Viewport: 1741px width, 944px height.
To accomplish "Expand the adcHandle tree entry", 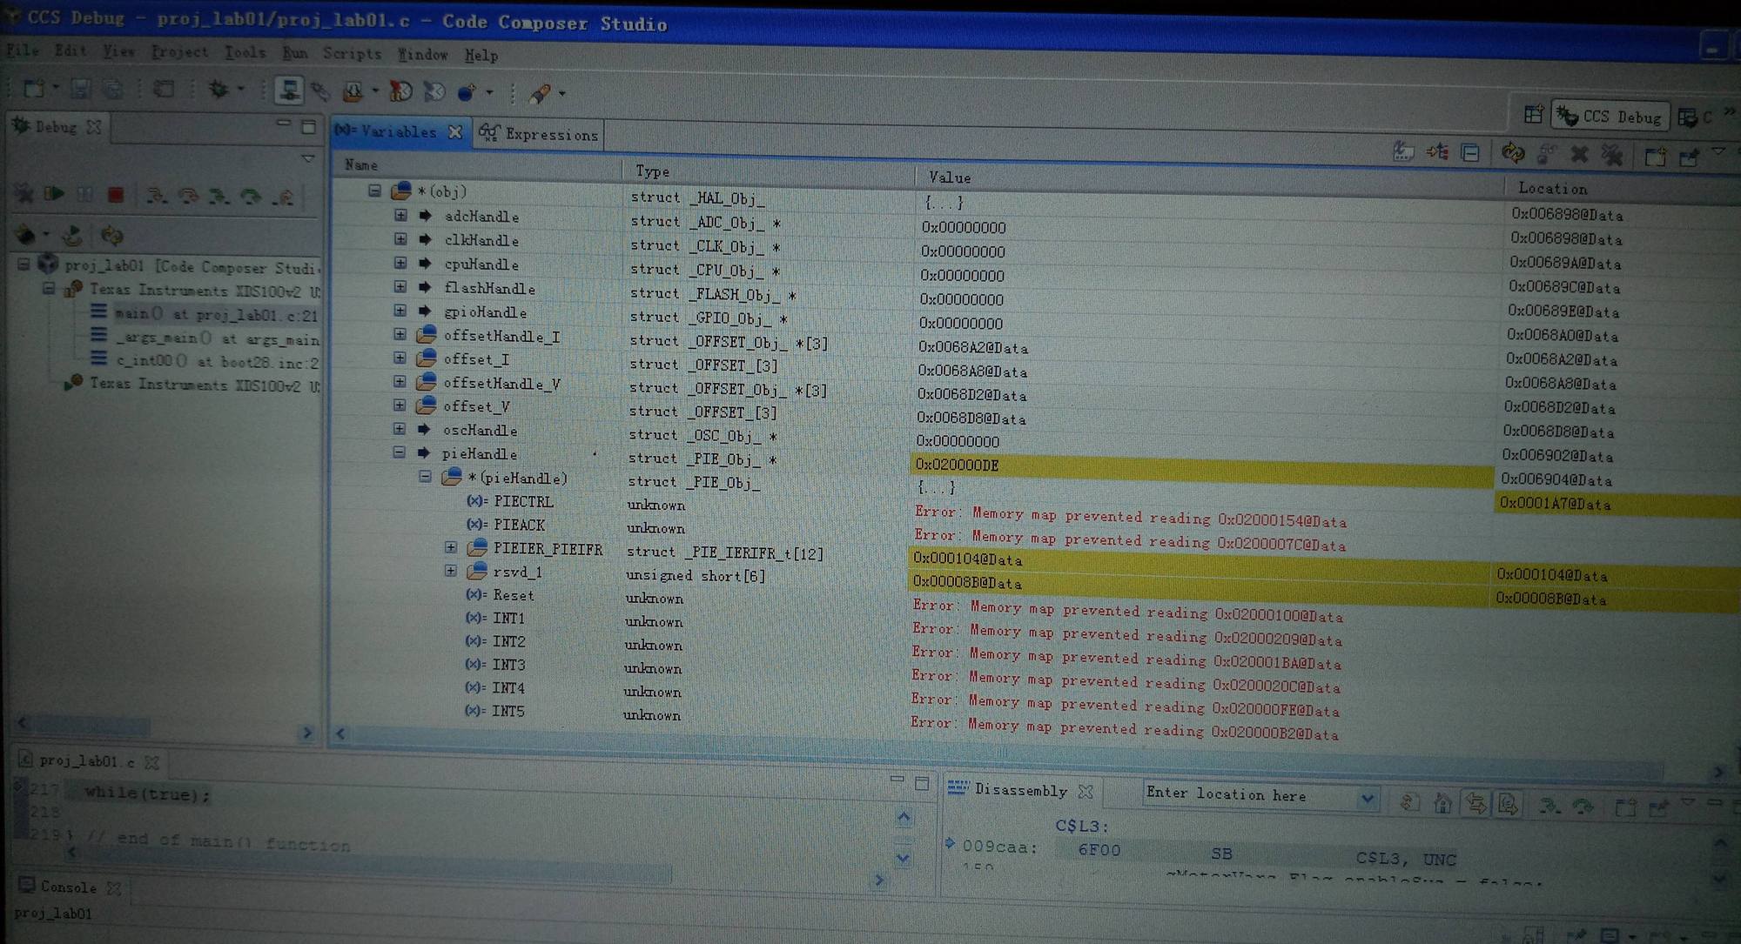I will 400,215.
